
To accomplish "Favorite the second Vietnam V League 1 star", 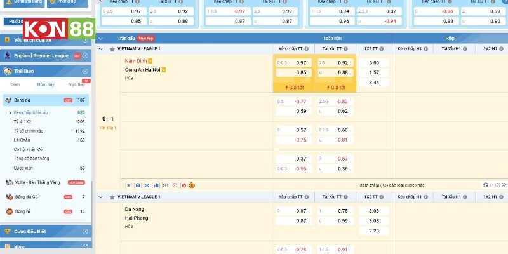I will coord(112,198).
